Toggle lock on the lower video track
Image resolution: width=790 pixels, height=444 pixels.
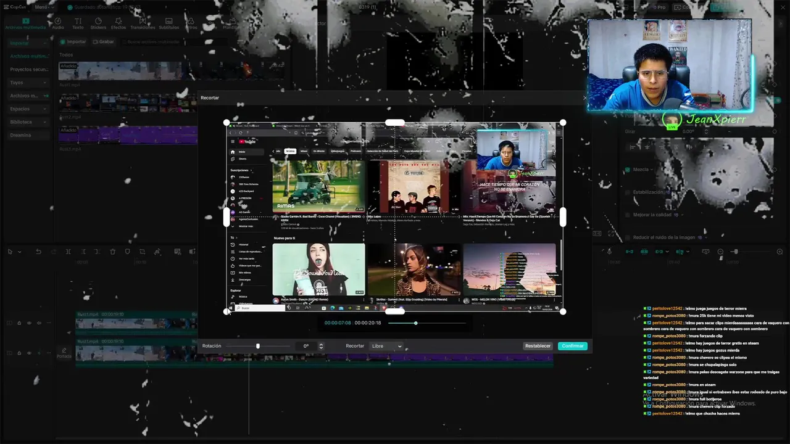pyautogui.click(x=19, y=353)
